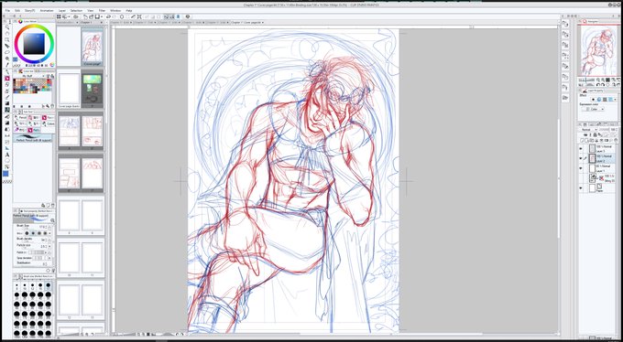The width and height of the screenshot is (623, 342).
Task: Open the Brush Size stepper arrow
Action: pyautogui.click(x=49, y=227)
